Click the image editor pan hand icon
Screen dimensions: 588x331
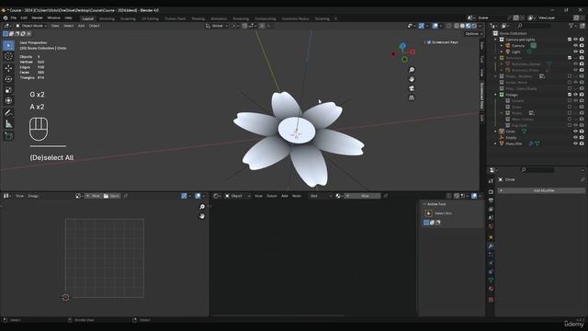click(x=202, y=216)
